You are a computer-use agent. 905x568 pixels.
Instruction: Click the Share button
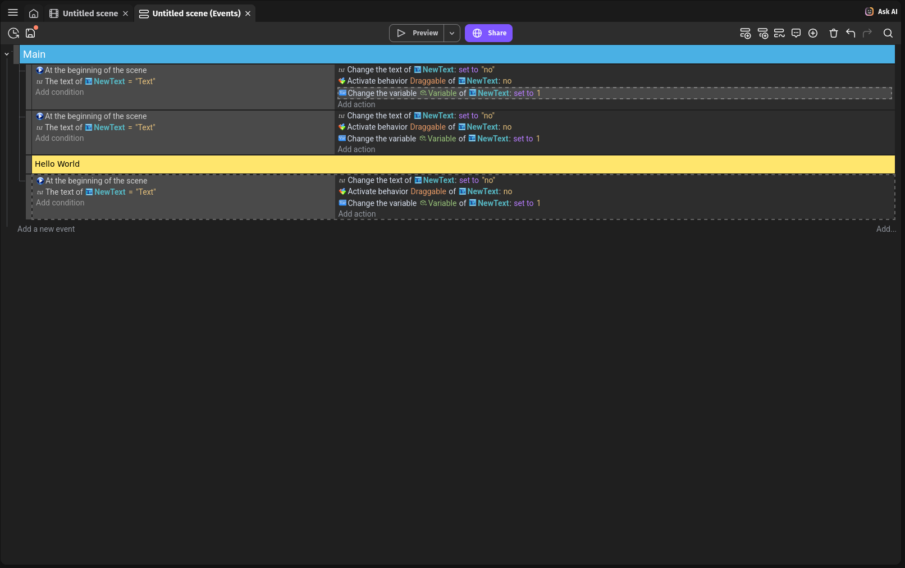488,33
